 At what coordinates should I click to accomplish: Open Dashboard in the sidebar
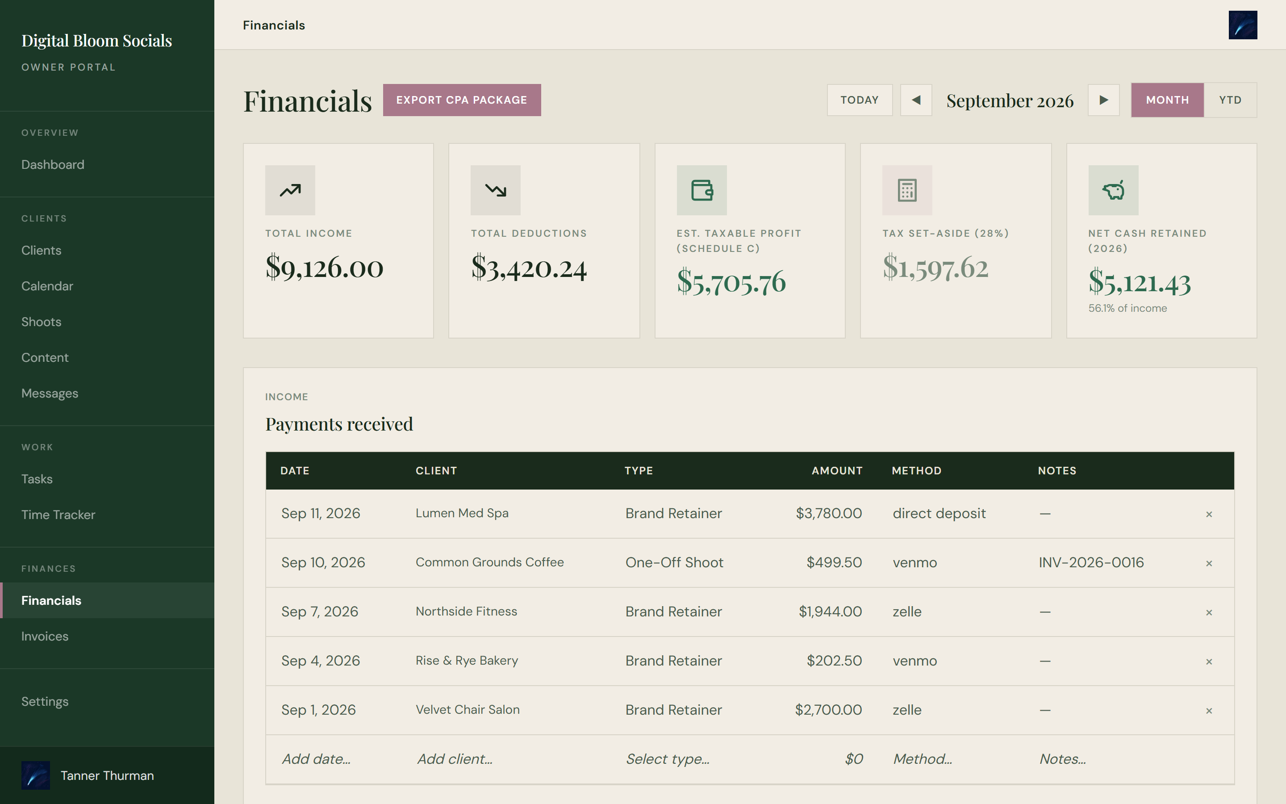tap(107, 164)
